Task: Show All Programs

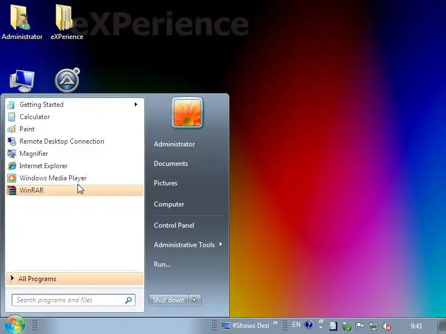Action: pyautogui.click(x=75, y=279)
